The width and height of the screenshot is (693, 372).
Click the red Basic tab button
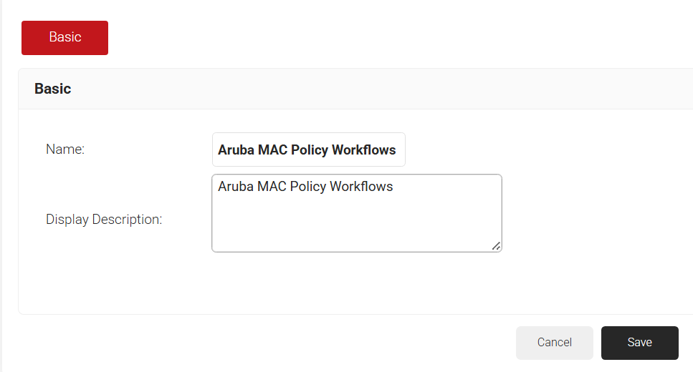64,38
